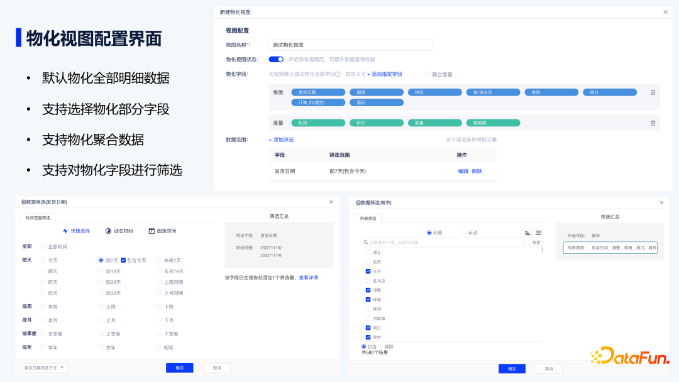679x382 pixels.
Task: Click the gear icon in 数据筛选(发货日期) title
Action: point(24,202)
